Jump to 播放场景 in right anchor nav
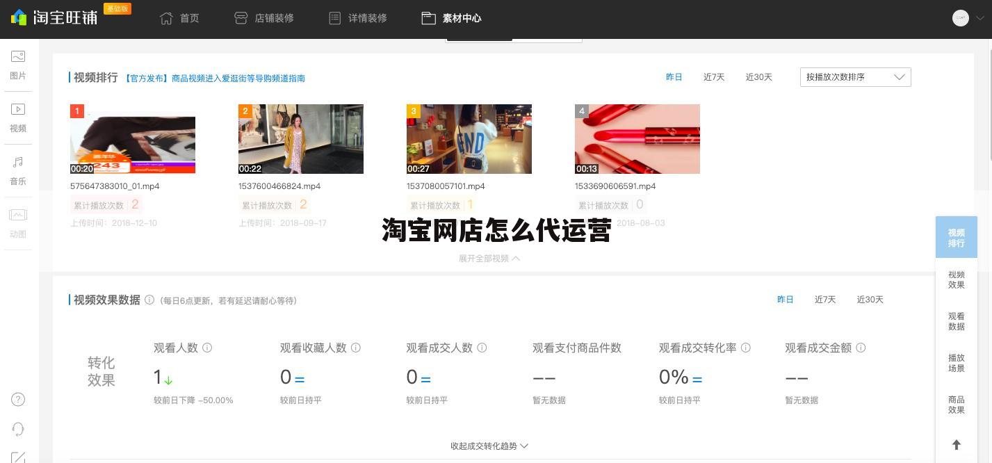Screen dimensions: 992x463 (x=957, y=363)
